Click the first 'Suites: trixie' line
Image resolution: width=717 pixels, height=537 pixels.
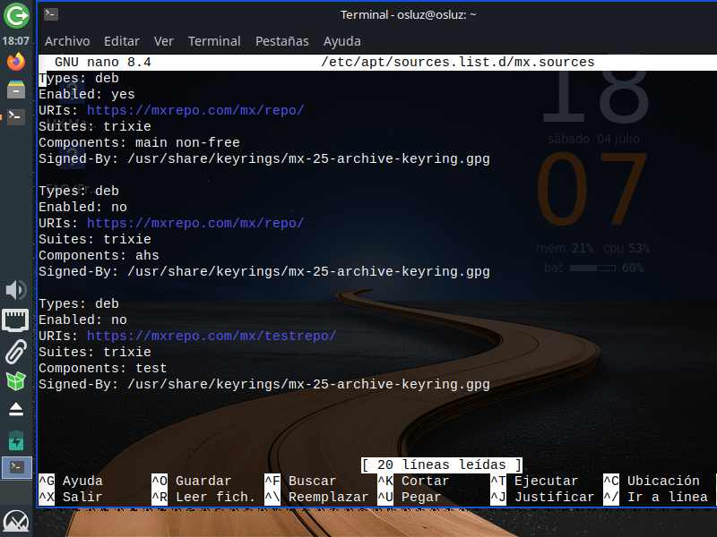click(x=95, y=126)
